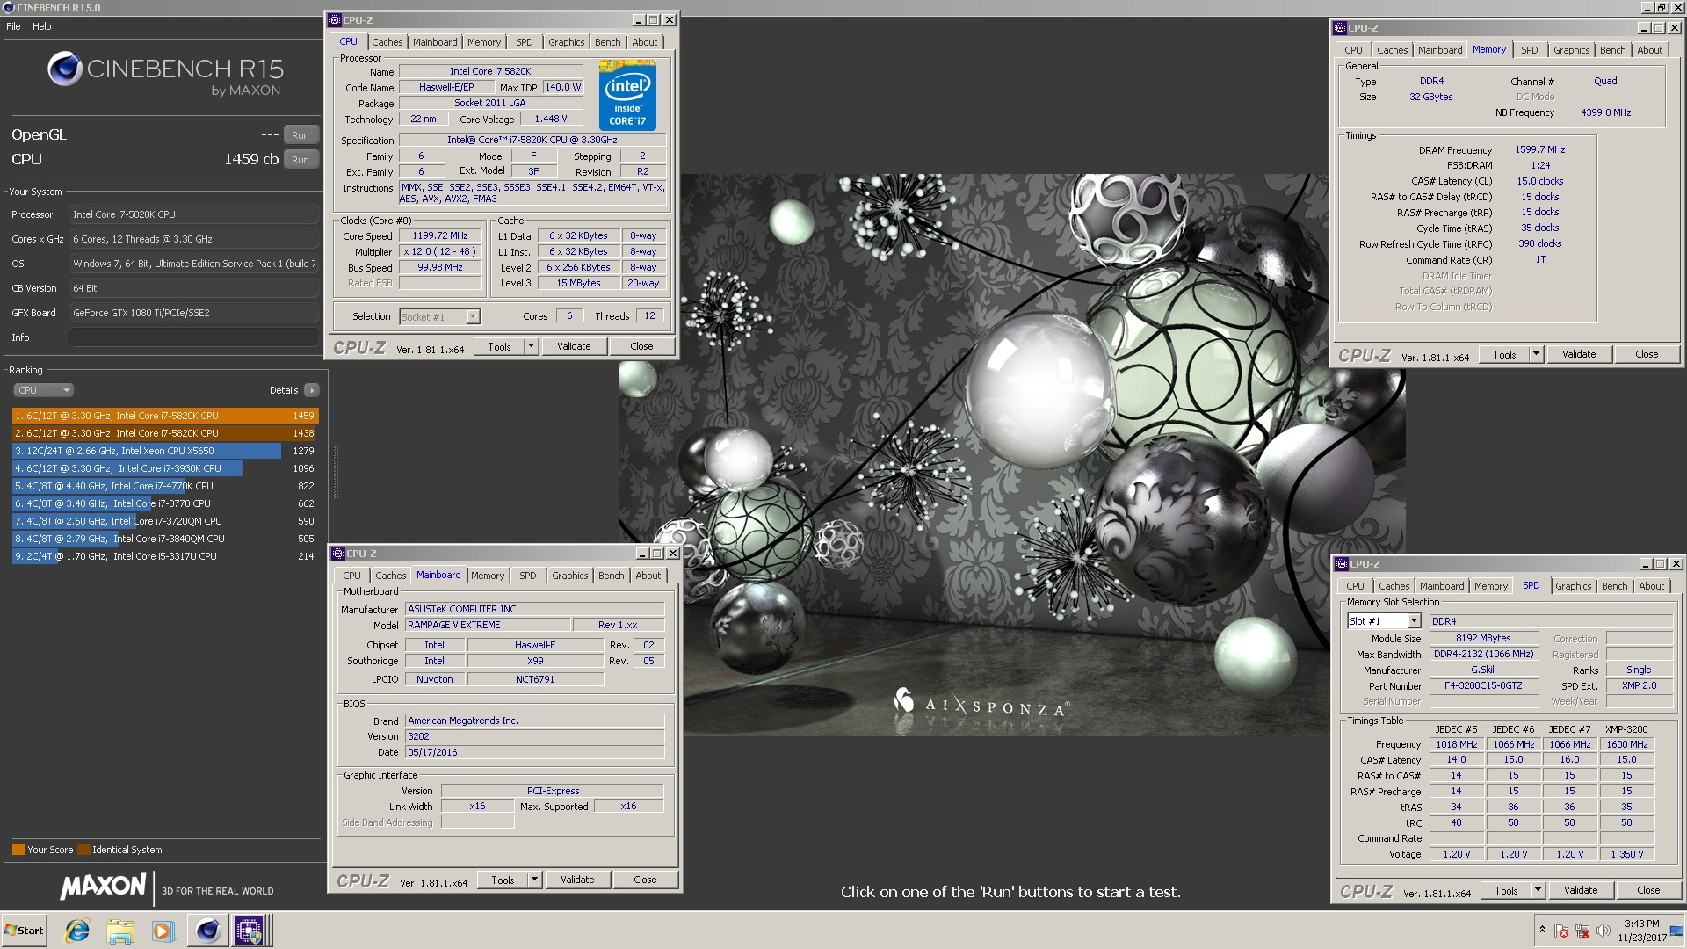Select Graphics tab in Mainboard CPU-Z window
This screenshot has height=949, width=1687.
click(x=570, y=576)
